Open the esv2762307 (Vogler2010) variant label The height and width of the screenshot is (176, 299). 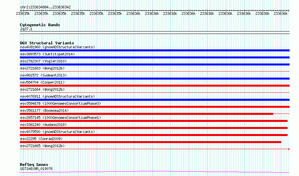pyautogui.click(x=43, y=61)
